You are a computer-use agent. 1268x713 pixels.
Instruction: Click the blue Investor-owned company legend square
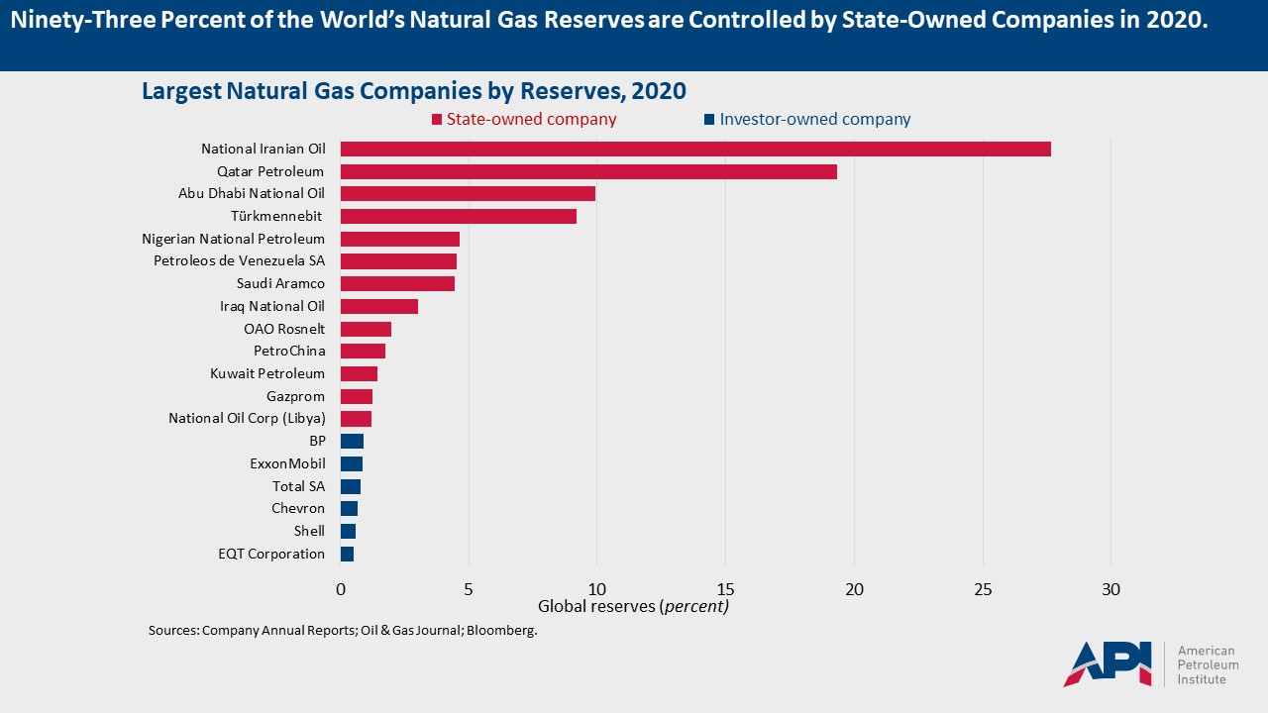point(708,120)
